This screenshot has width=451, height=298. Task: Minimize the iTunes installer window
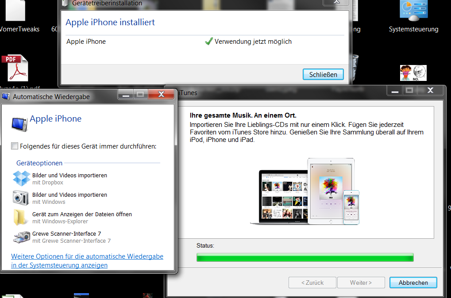pos(395,91)
